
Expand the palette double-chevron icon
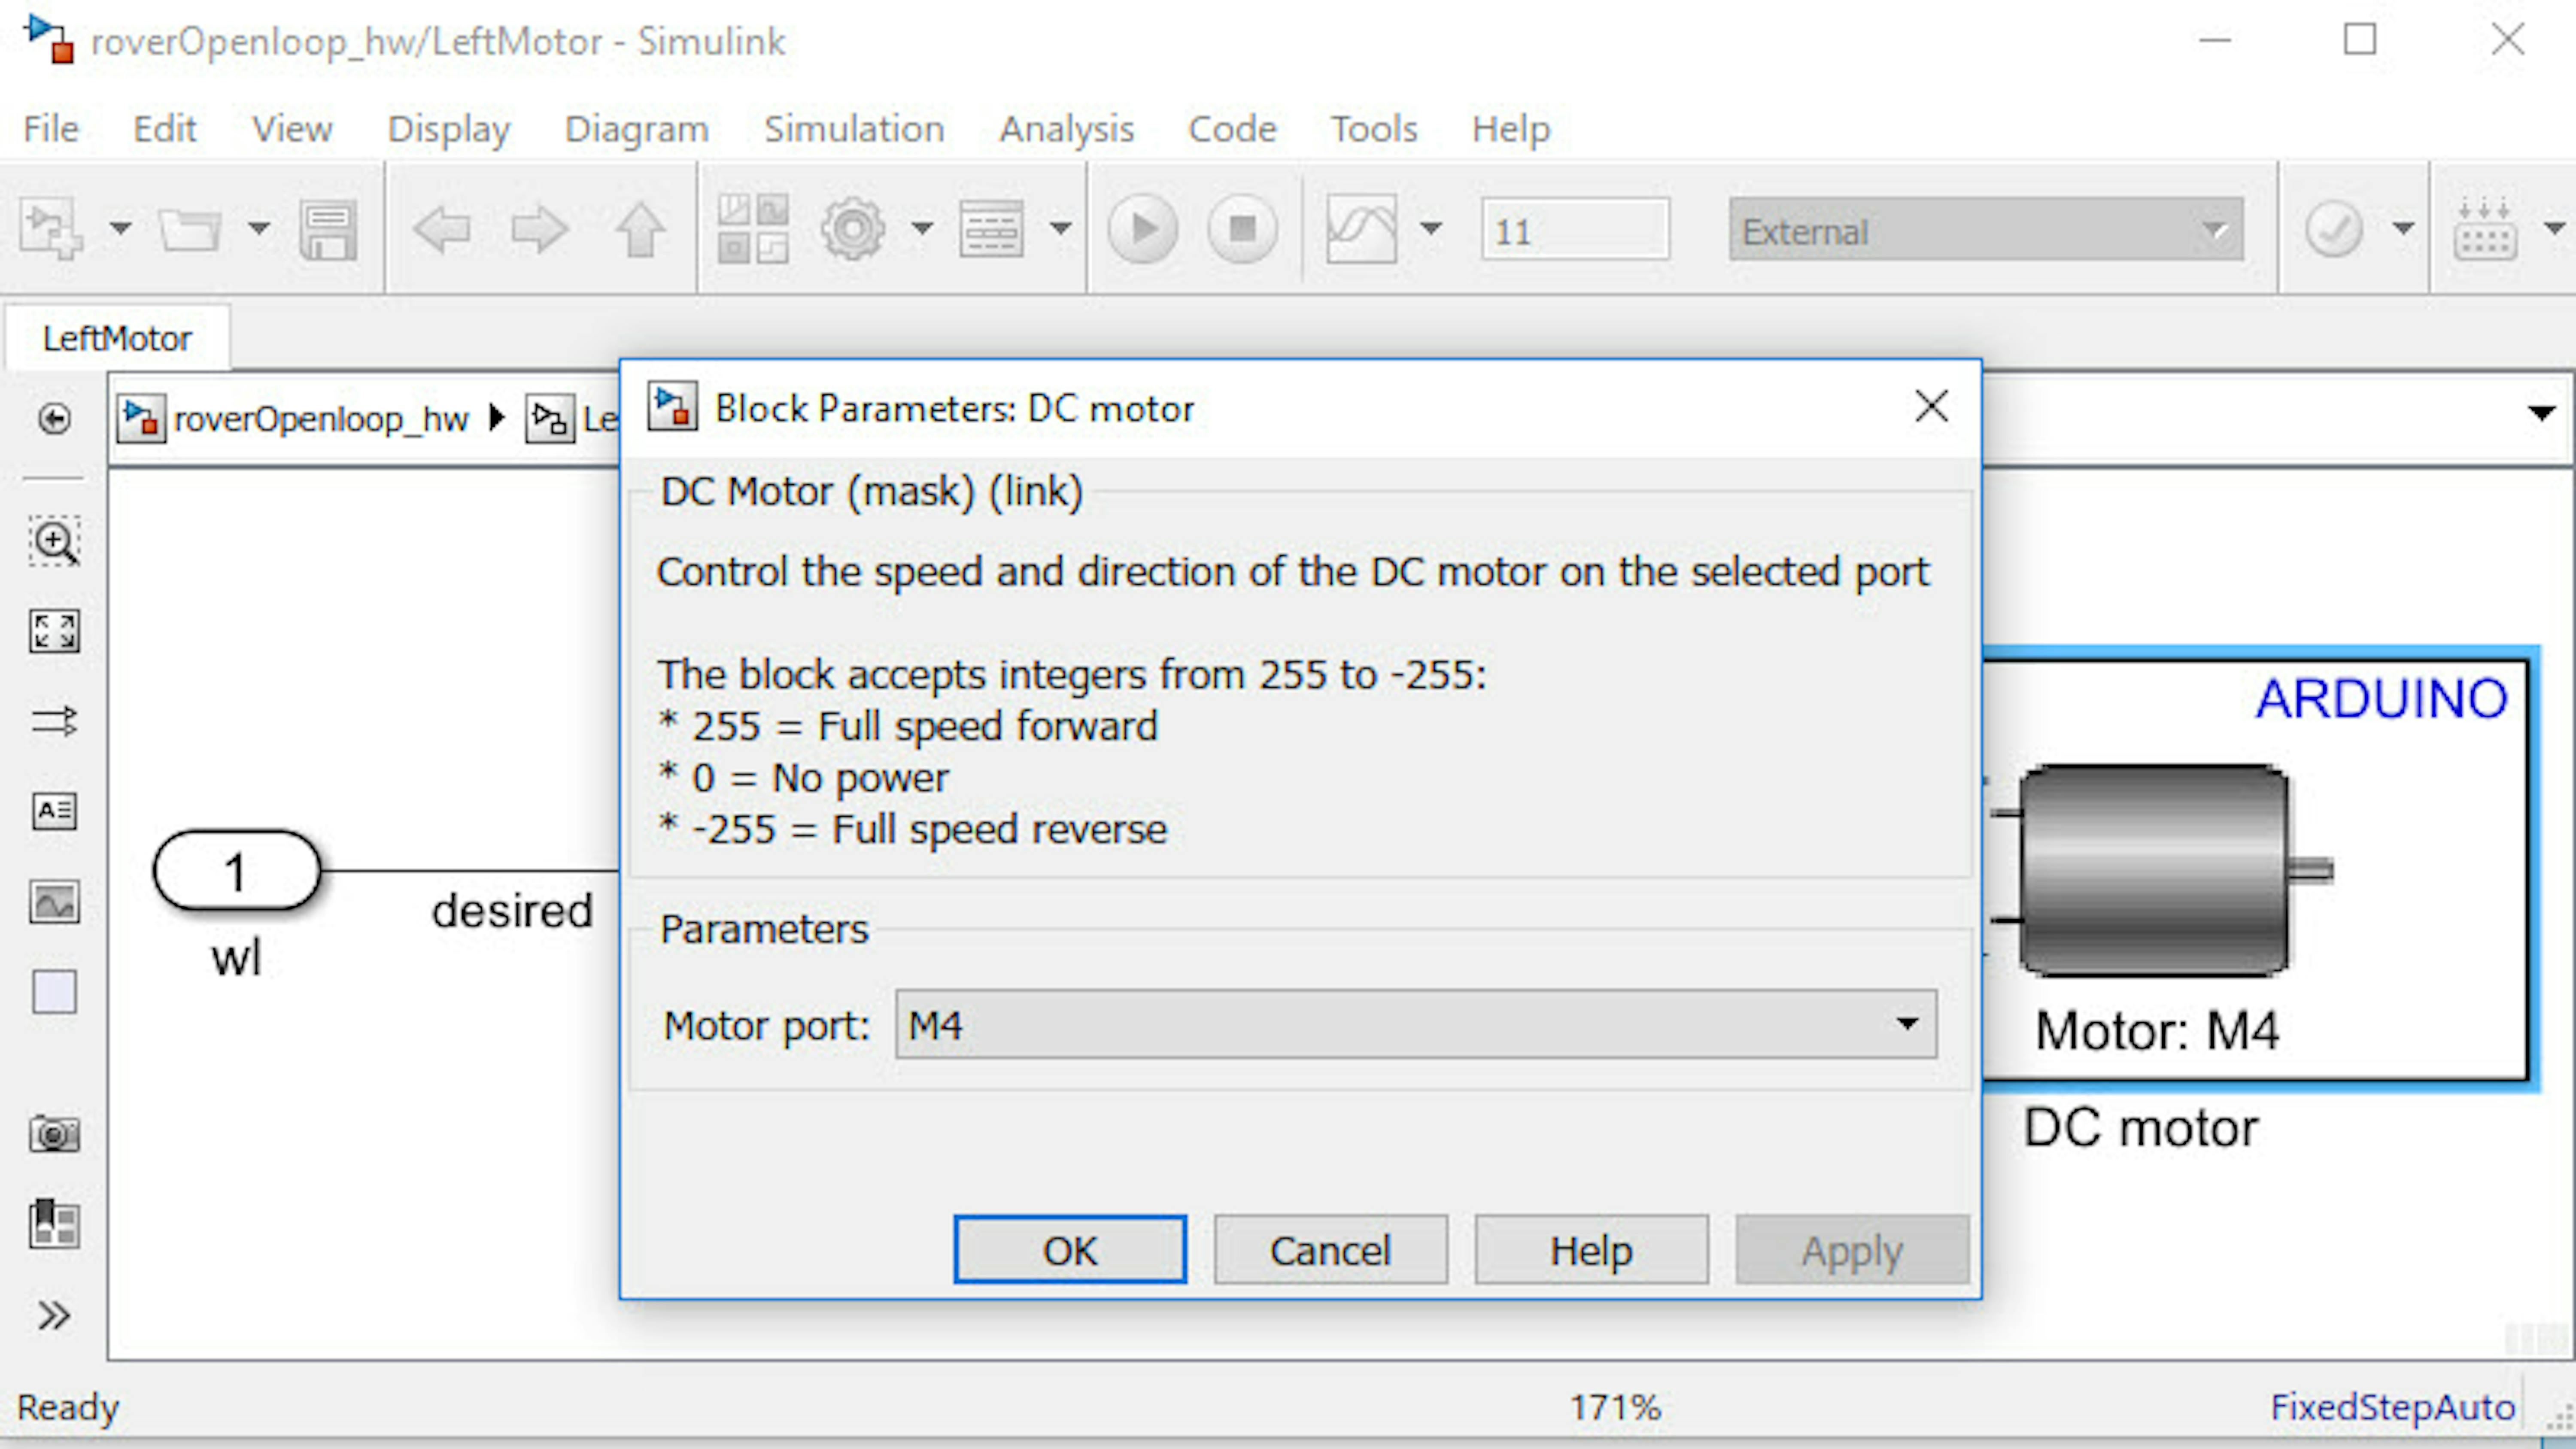54,1315
